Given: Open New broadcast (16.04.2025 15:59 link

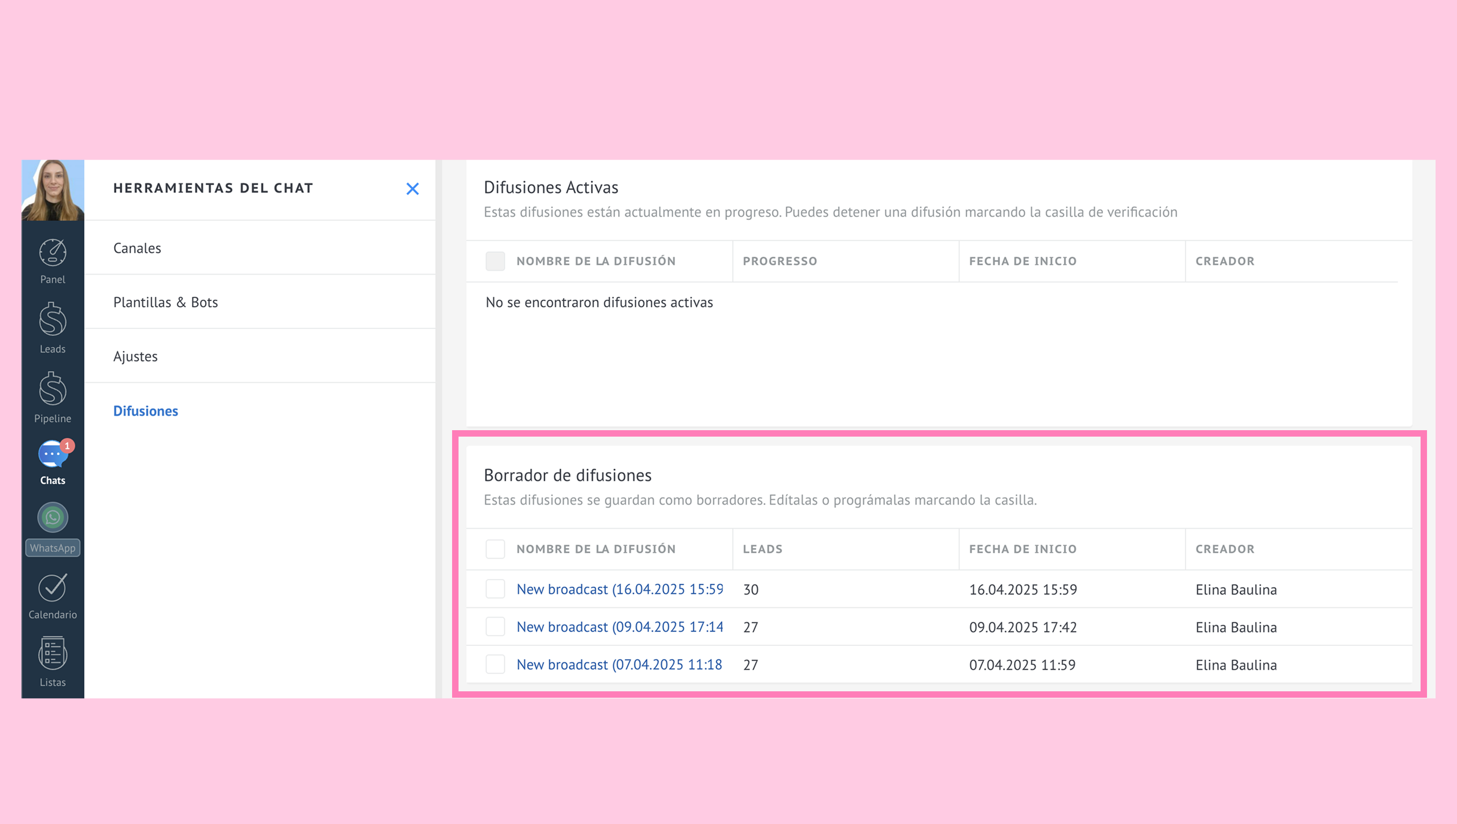Looking at the screenshot, I should pyautogui.click(x=620, y=589).
